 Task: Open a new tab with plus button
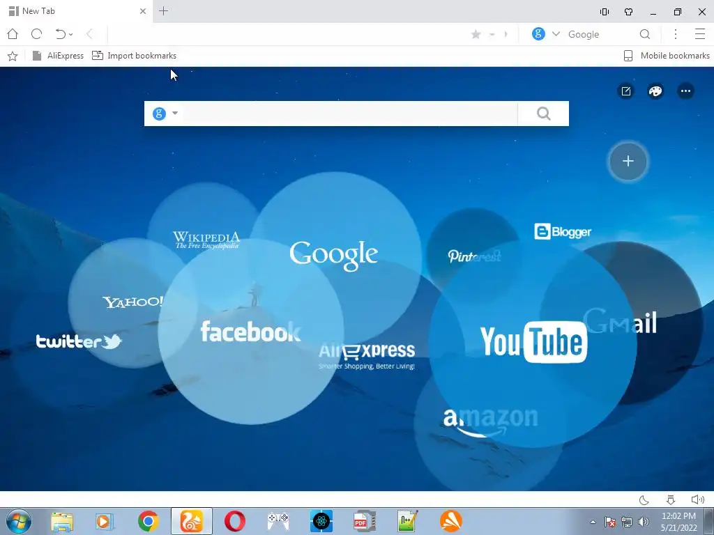163,11
